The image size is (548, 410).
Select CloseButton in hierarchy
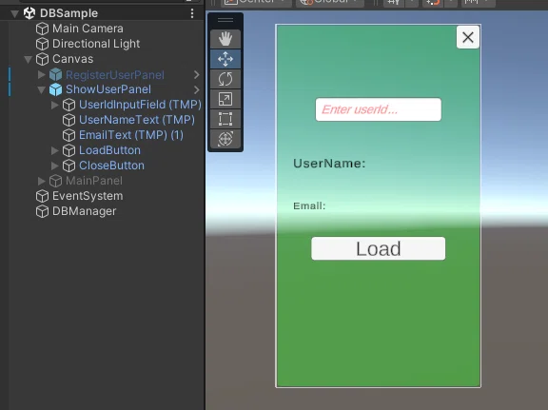111,166
